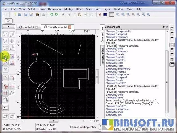Viewport: 177px width, 133px height.
Task: Click the green Redo arrow
Action: (x=57, y=14)
